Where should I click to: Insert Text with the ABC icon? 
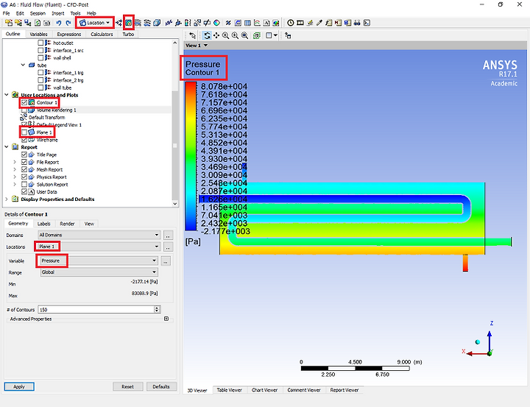click(x=169, y=23)
